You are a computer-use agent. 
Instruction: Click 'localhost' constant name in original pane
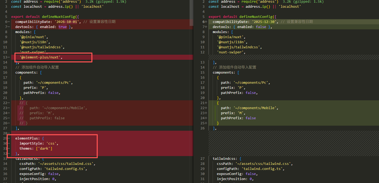click(x=33, y=6)
